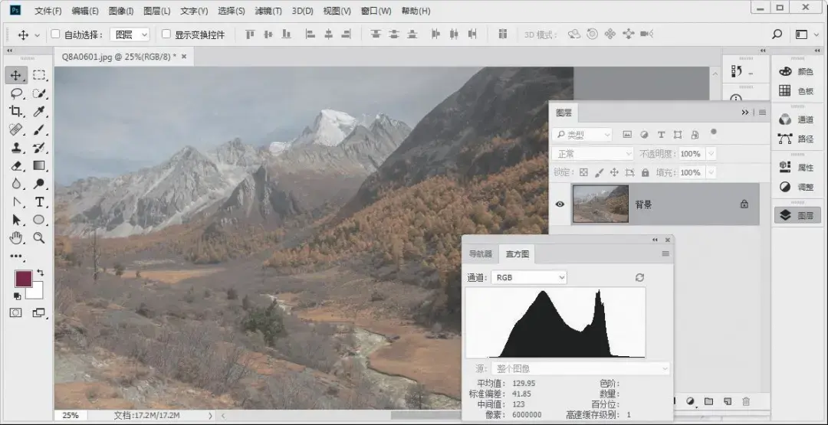
Task: Open the Auto-Select Layer dropdown
Action: click(x=130, y=34)
